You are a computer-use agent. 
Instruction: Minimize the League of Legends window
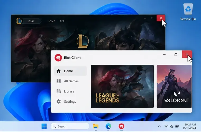pos(145,18)
